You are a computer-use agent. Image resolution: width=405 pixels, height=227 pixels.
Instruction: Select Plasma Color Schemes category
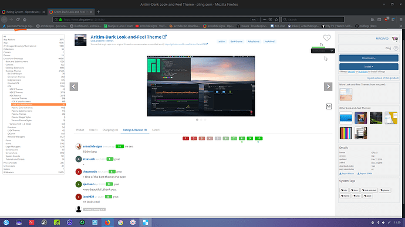coord(22,108)
